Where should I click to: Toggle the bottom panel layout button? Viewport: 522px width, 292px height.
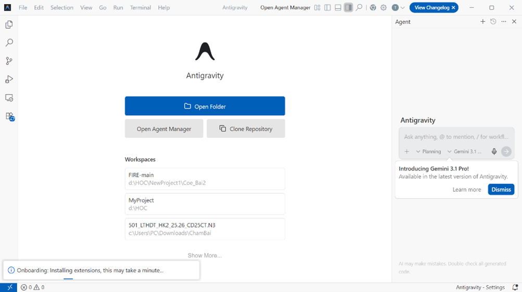point(338,8)
